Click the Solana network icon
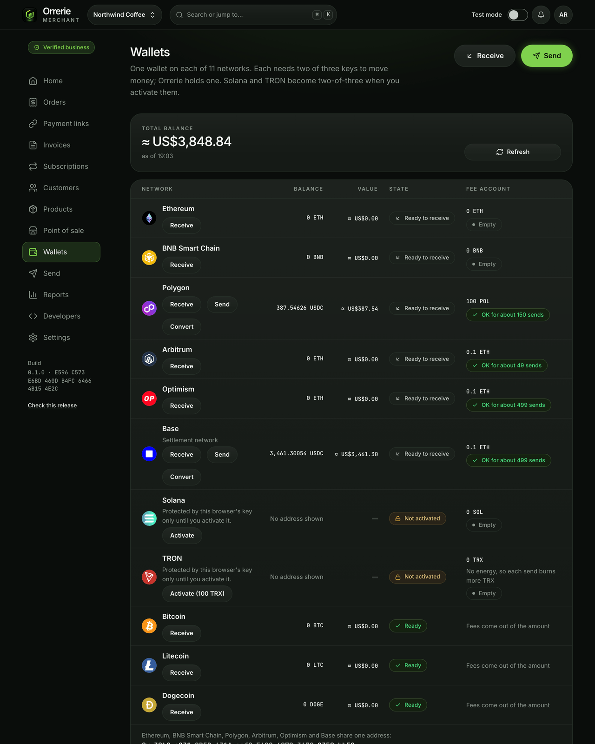This screenshot has width=595, height=744. click(149, 518)
